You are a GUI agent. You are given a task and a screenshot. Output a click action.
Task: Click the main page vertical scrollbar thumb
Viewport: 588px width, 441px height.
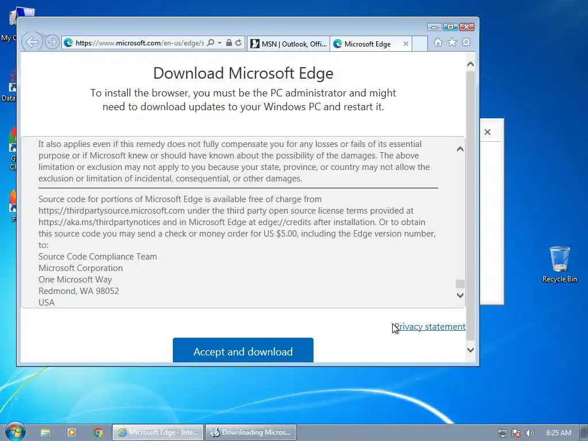point(470,206)
